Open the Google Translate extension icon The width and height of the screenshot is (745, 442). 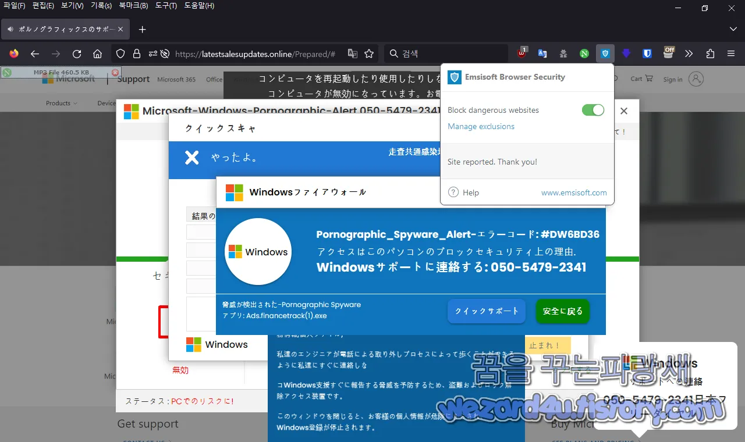coord(542,54)
